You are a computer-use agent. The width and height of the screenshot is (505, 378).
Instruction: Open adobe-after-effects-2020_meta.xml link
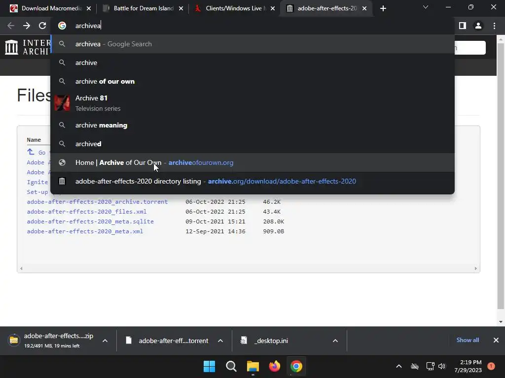(x=85, y=231)
